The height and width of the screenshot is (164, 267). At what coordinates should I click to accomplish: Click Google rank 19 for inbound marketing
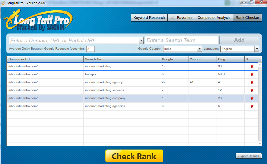164,66
